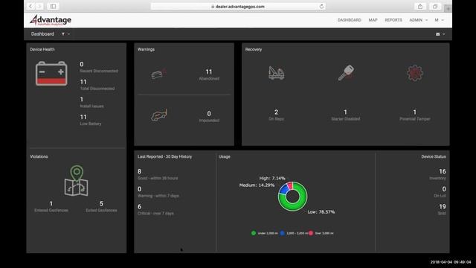Image resolution: width=476 pixels, height=268 pixels.
Task: Click the dashboard filter funnel icon
Action: click(63, 34)
